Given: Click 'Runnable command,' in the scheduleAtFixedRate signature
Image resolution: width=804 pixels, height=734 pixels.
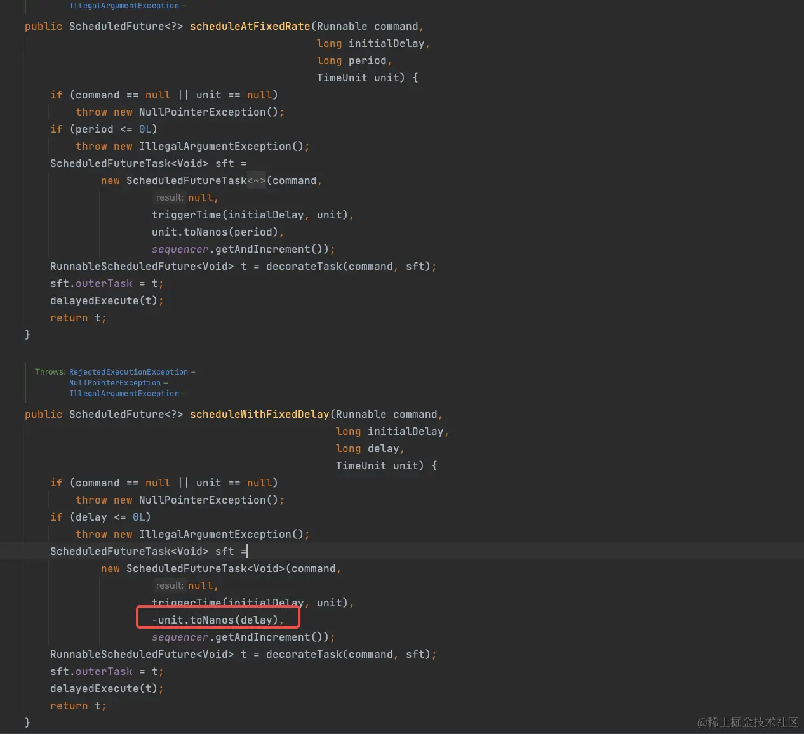Looking at the screenshot, I should point(370,27).
